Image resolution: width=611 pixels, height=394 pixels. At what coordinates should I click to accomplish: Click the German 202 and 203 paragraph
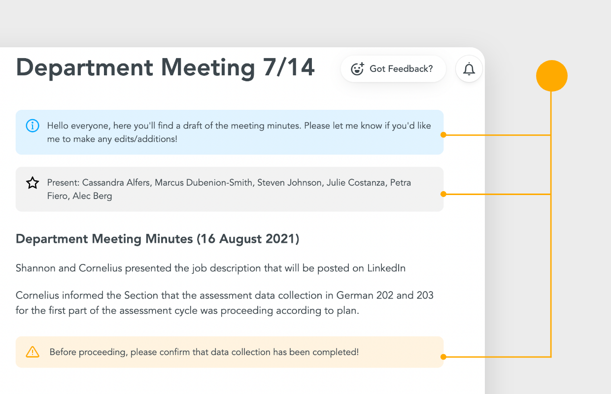225,303
